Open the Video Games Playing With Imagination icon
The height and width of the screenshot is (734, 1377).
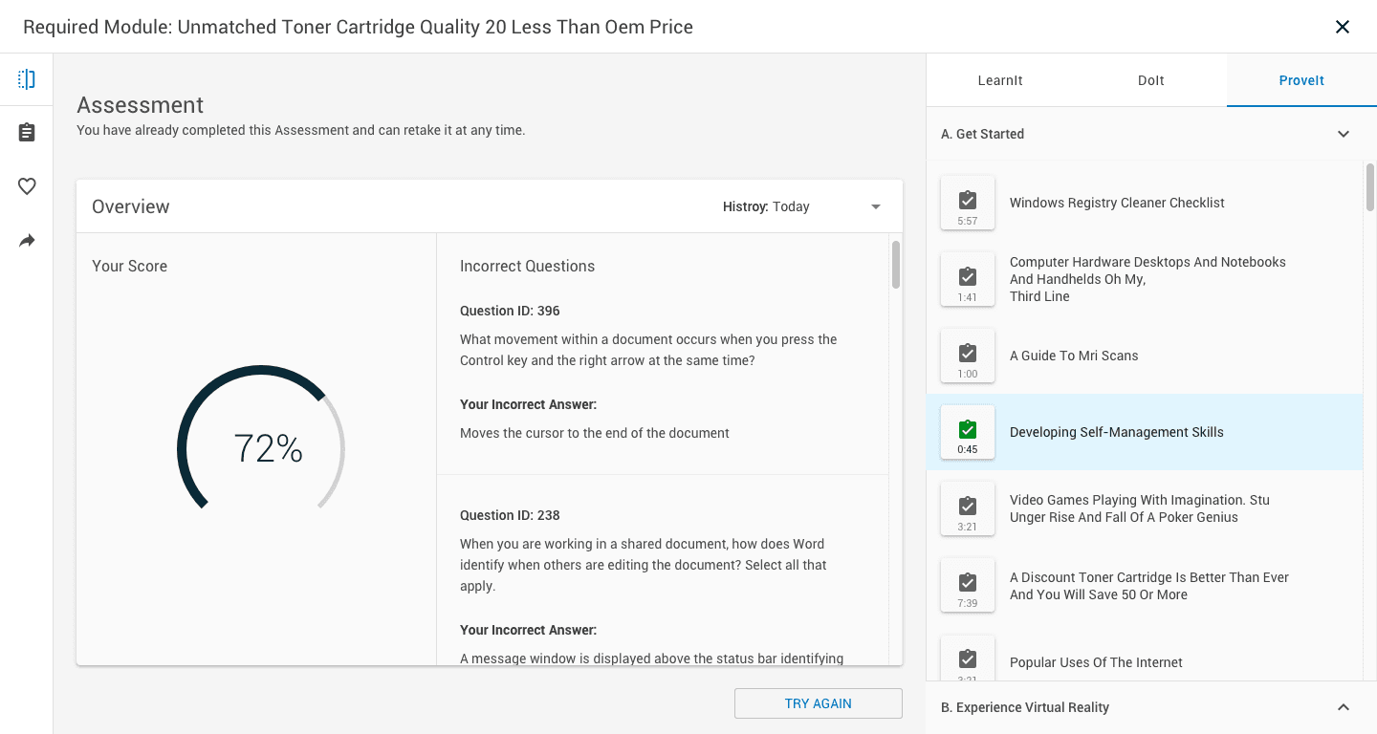[968, 508]
